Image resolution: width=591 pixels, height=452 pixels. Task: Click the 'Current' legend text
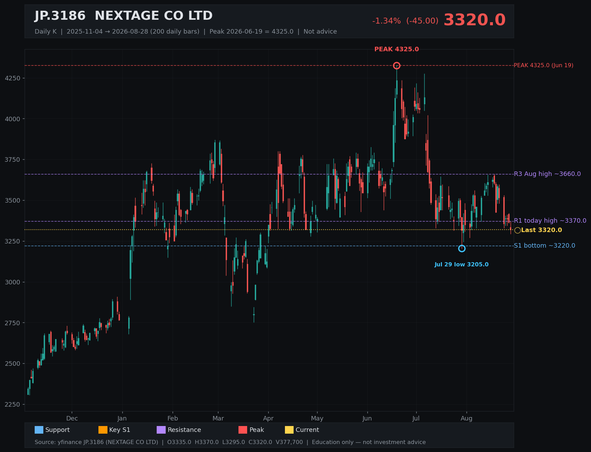307,430
